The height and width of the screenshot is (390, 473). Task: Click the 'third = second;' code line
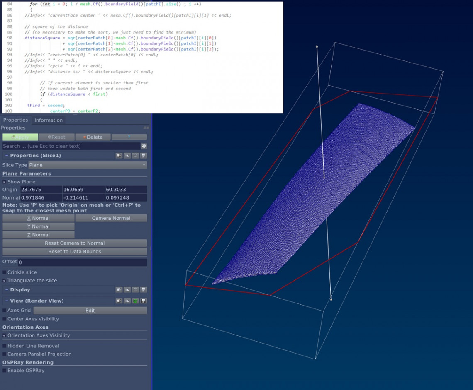click(x=46, y=105)
